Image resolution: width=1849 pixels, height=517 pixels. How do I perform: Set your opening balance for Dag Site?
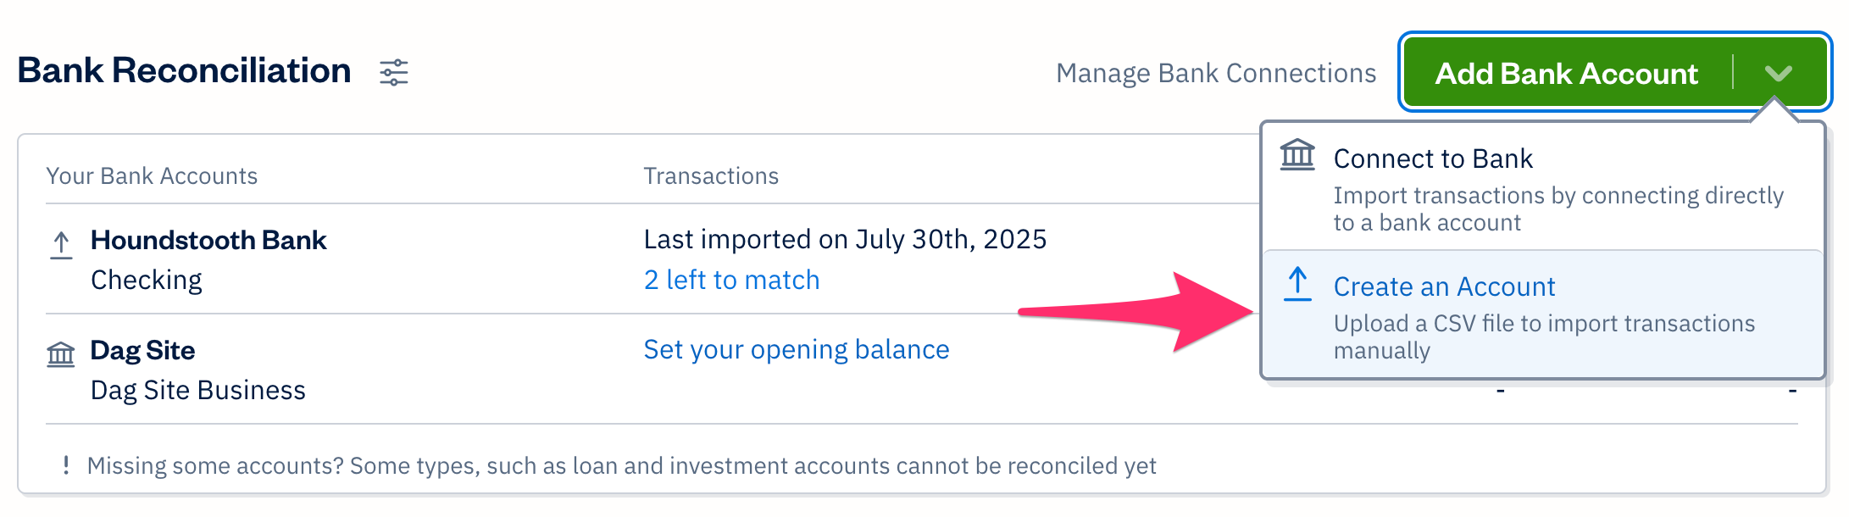click(x=797, y=348)
